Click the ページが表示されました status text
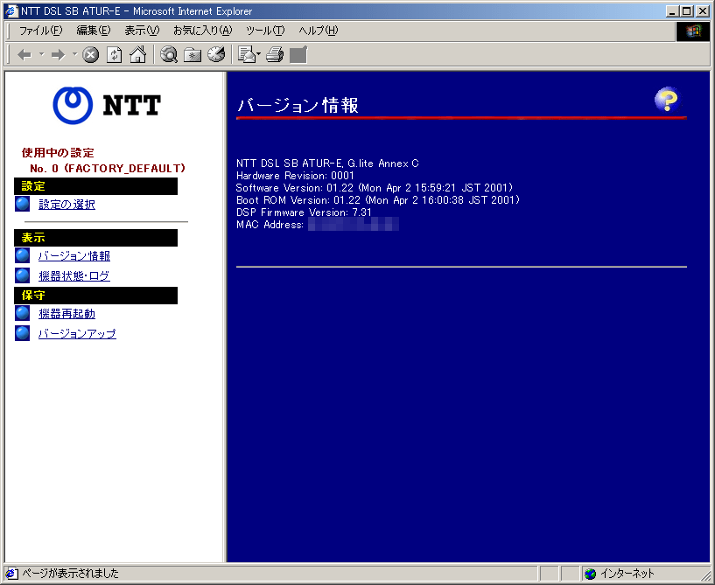This screenshot has height=585, width=715. [70, 573]
